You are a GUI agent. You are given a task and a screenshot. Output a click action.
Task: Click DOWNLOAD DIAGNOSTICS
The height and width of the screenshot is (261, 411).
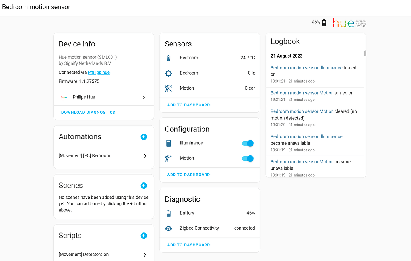(x=88, y=112)
